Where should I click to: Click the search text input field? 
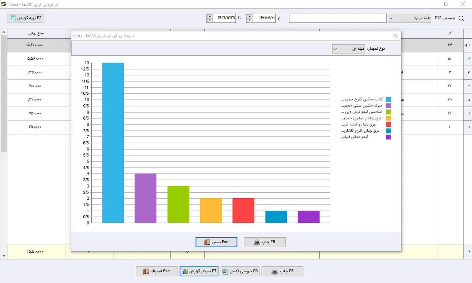coord(338,18)
